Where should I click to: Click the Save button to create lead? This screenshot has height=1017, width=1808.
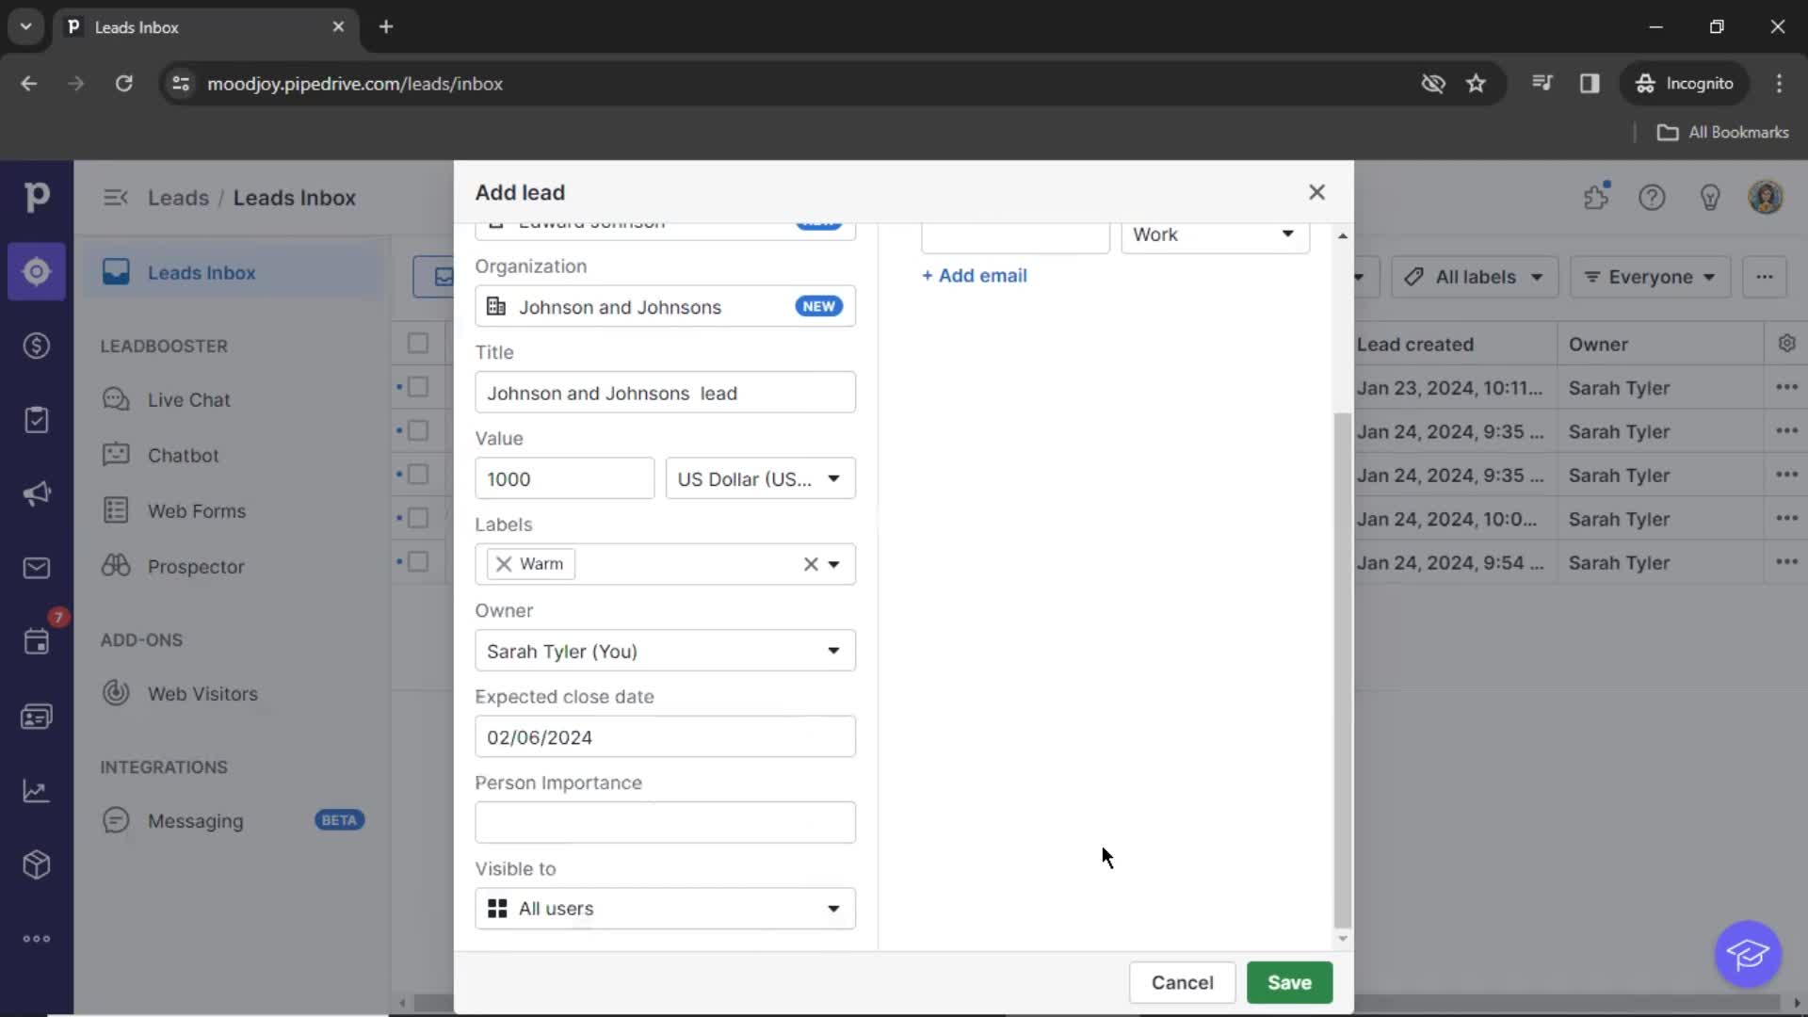[1289, 982]
